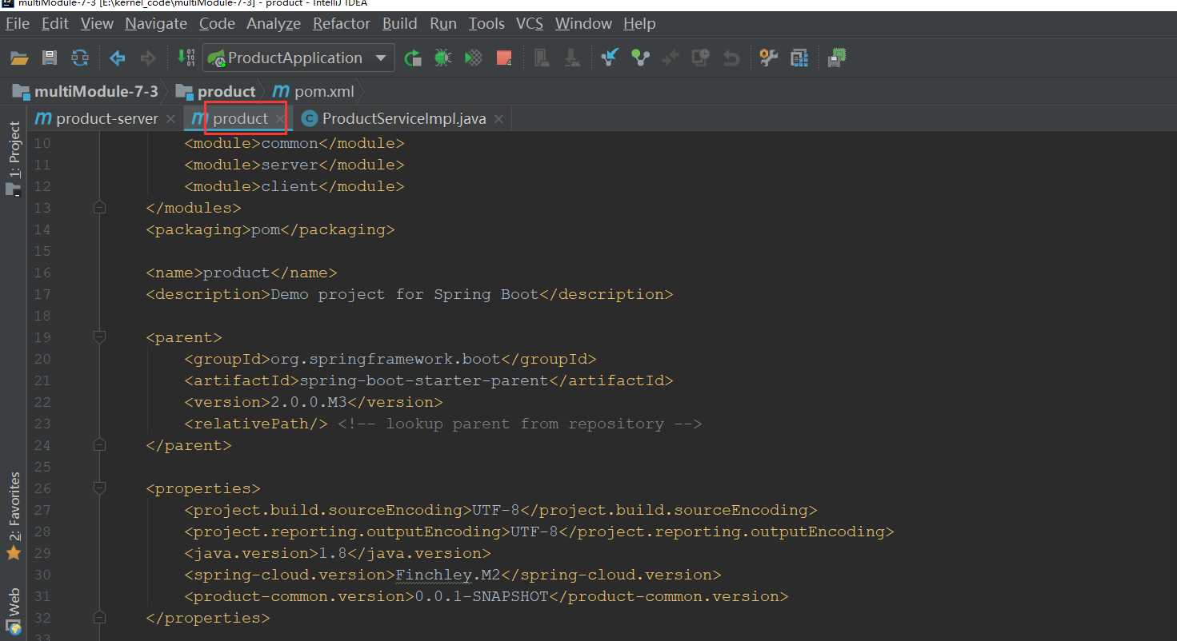The image size is (1177, 641).
Task: Open the File menu
Action: pyautogui.click(x=18, y=23)
